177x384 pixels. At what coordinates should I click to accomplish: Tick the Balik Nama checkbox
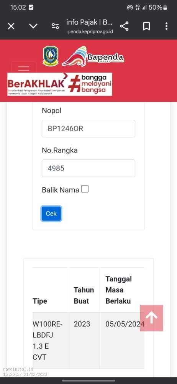(x=85, y=189)
